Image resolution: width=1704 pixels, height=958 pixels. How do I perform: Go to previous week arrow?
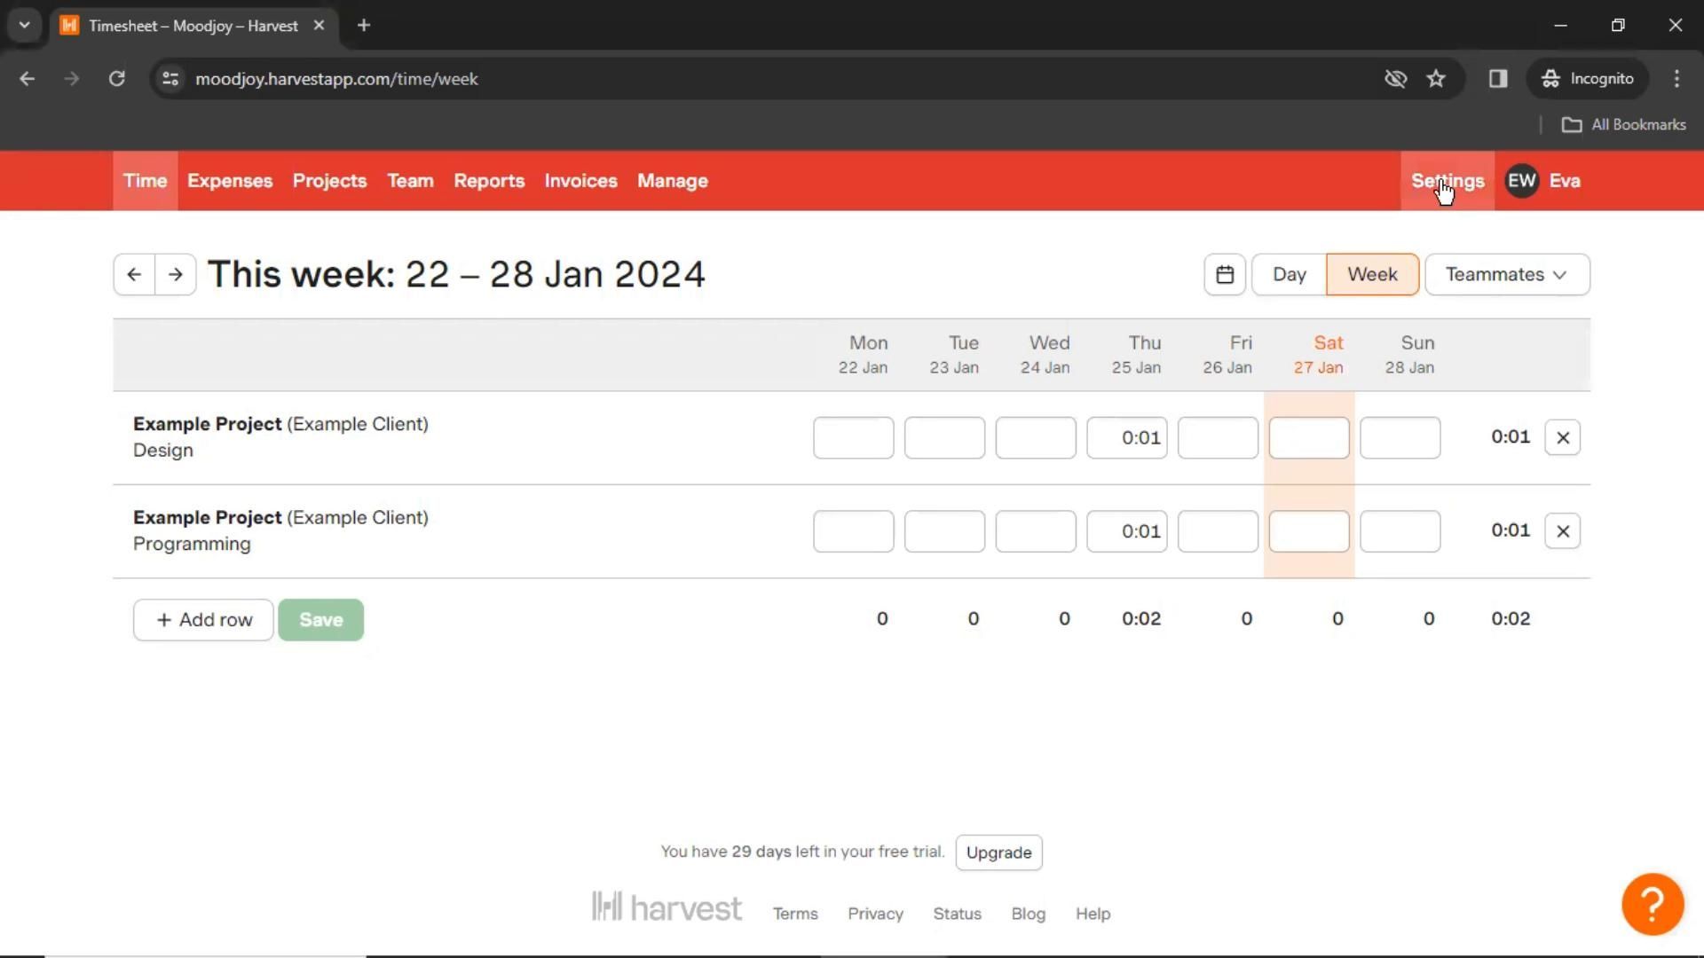pyautogui.click(x=134, y=275)
